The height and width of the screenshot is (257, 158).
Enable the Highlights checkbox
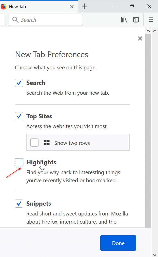coord(19,162)
